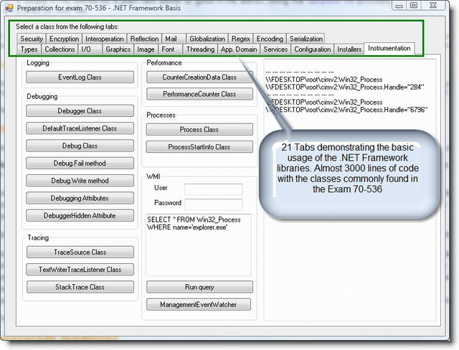
Task: Open the Encryption tab
Action: click(x=64, y=39)
